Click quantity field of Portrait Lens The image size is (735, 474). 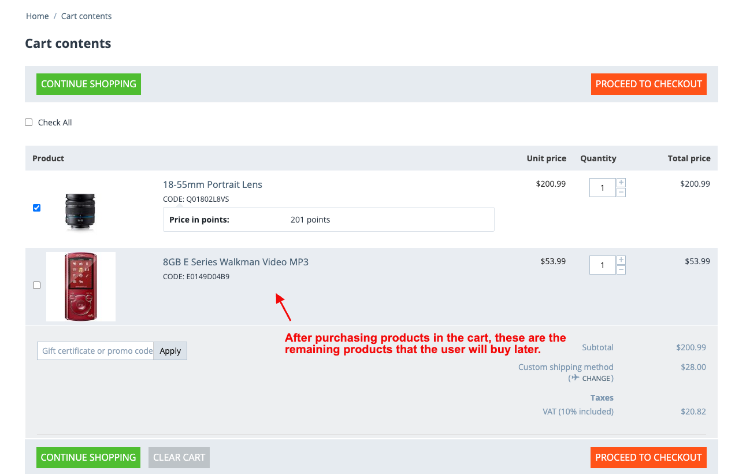(x=603, y=188)
